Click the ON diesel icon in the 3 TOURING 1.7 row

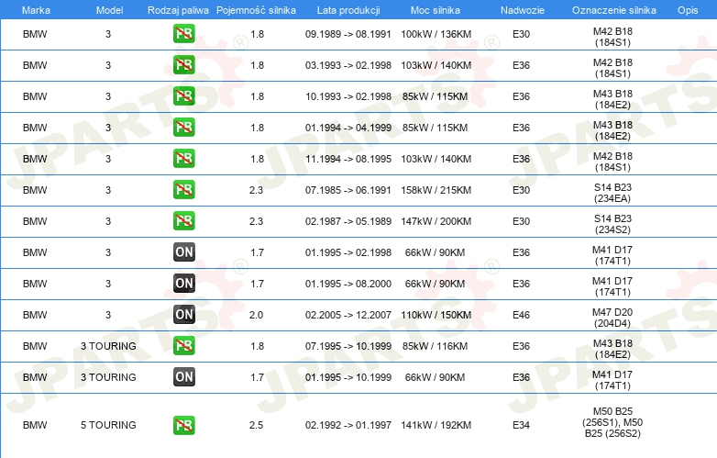183,377
